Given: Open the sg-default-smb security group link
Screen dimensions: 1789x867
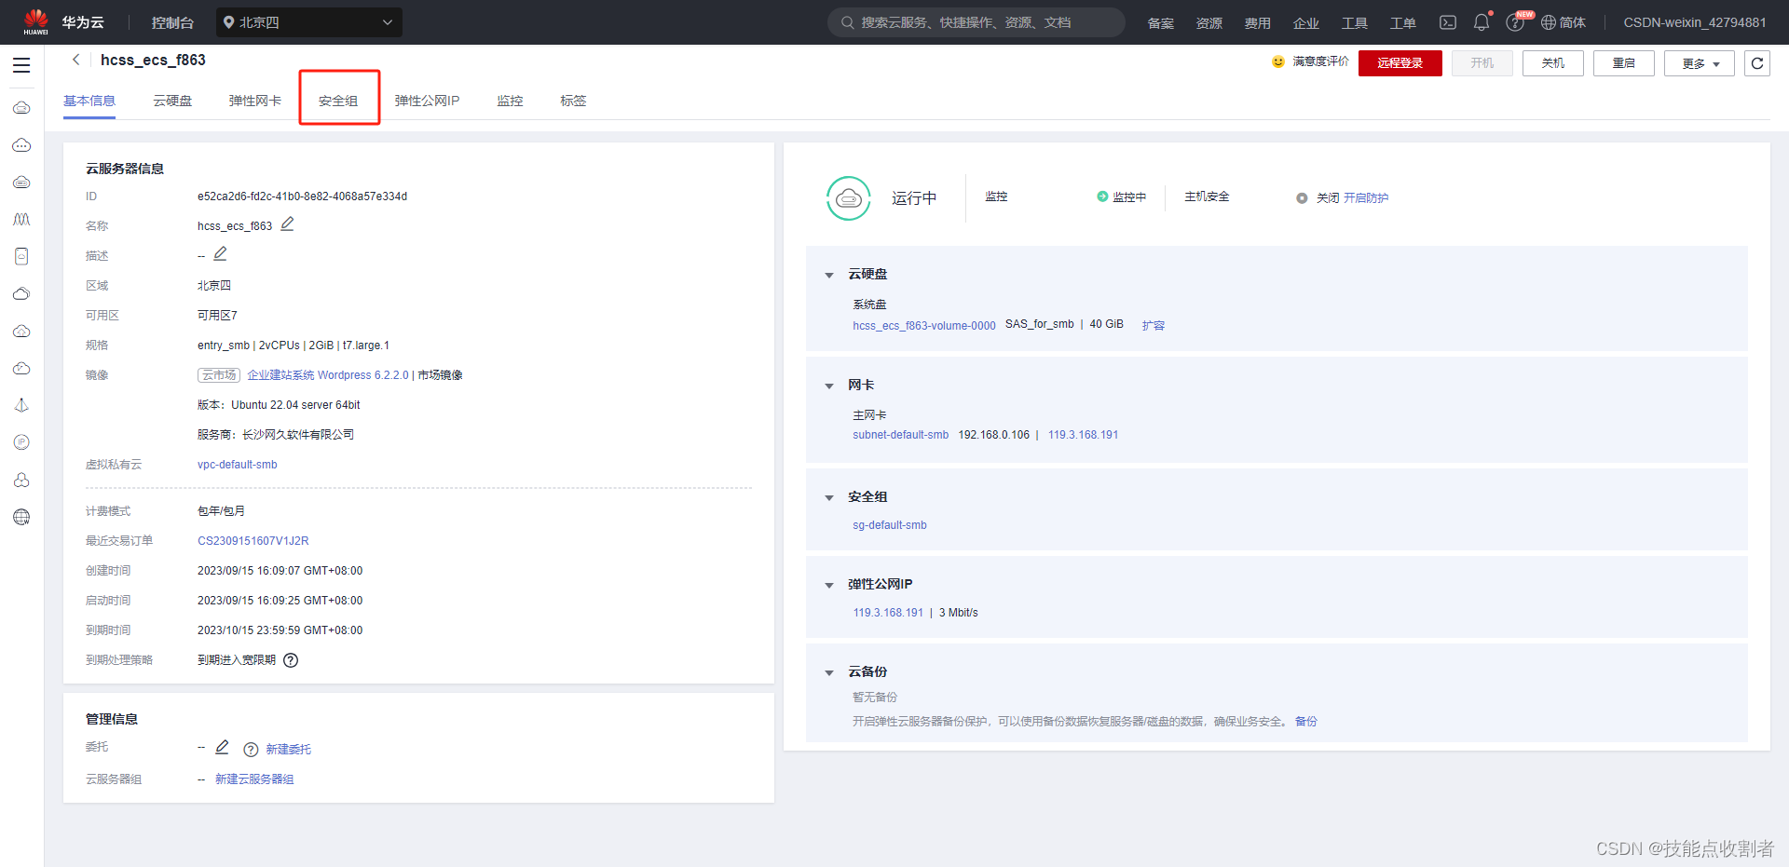Looking at the screenshot, I should (890, 525).
